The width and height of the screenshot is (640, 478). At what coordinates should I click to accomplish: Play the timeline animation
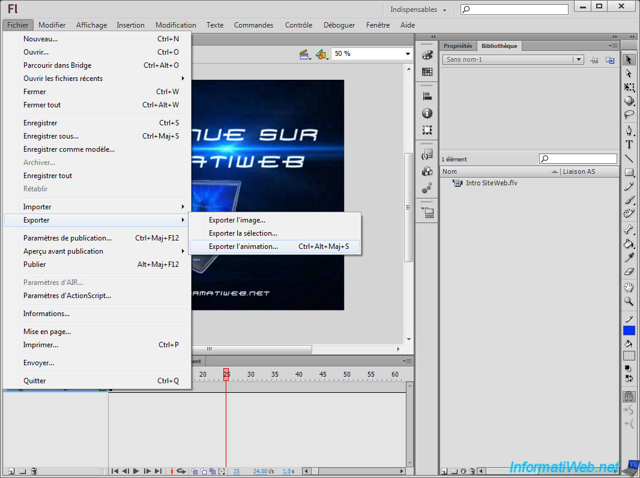pos(136,471)
